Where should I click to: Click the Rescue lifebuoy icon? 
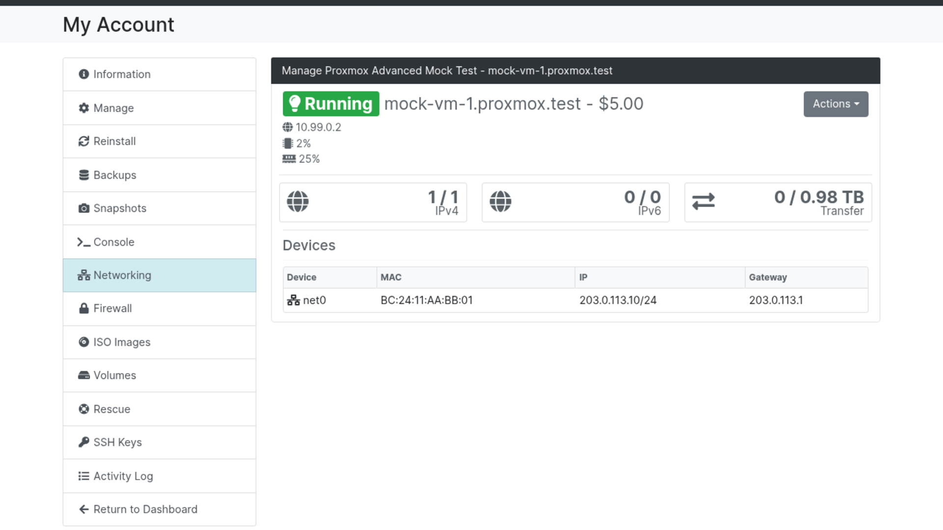click(x=84, y=409)
